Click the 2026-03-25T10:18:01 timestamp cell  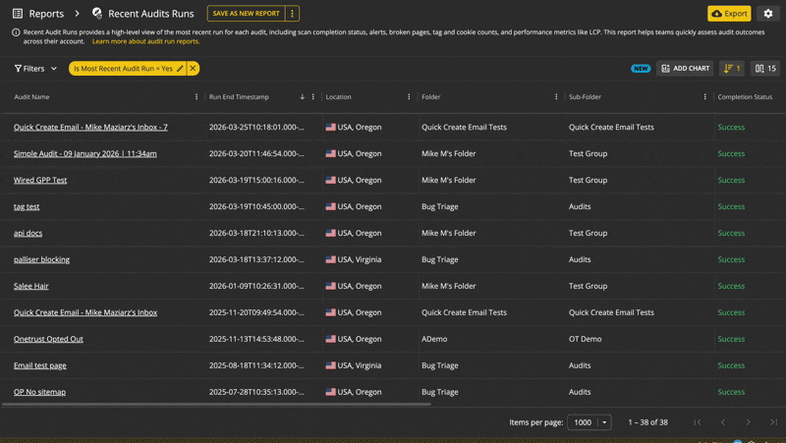coord(256,128)
